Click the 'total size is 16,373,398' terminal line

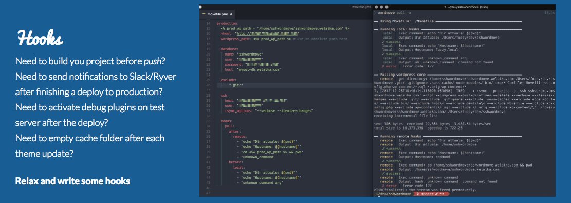coord(418,128)
